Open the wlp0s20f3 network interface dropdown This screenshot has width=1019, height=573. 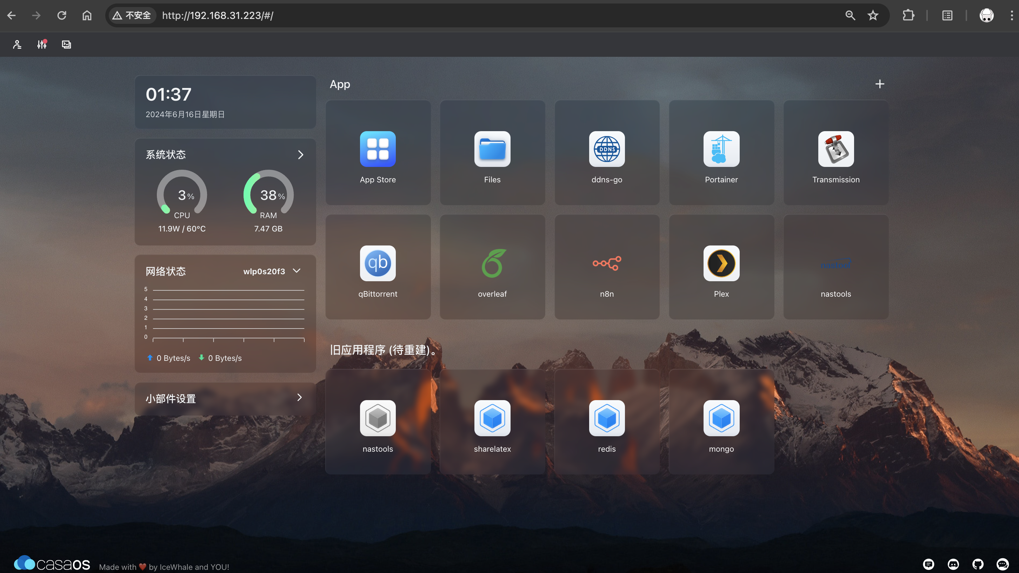[272, 271]
